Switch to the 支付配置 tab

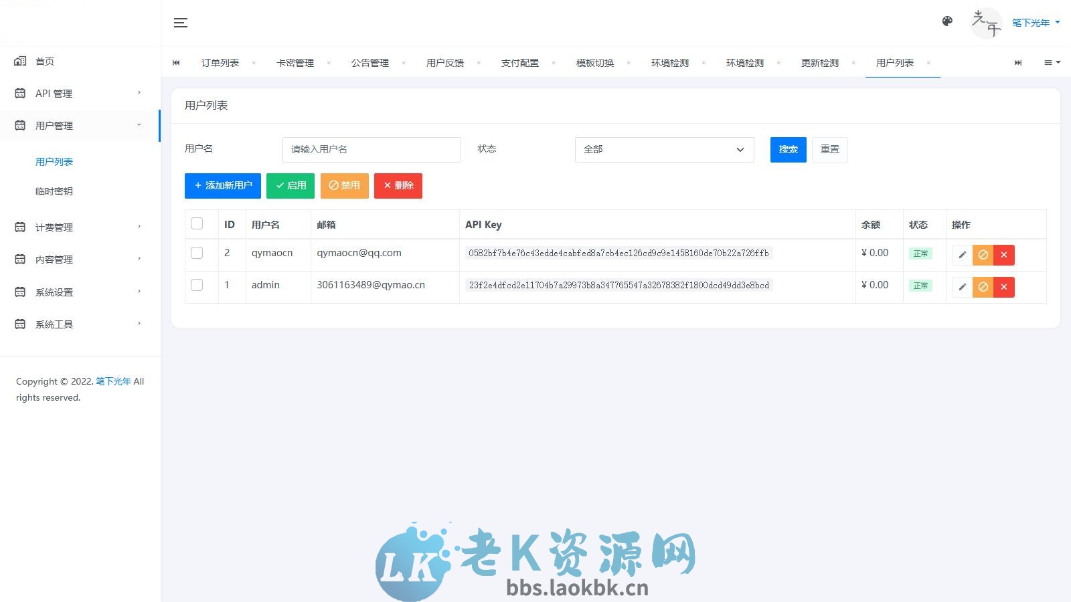click(x=520, y=62)
